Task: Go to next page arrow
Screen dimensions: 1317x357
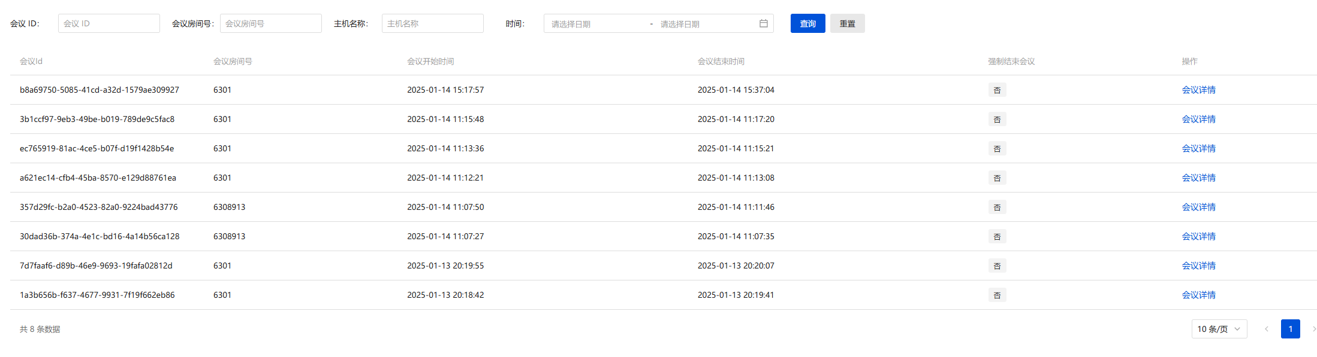Action: coord(1313,329)
